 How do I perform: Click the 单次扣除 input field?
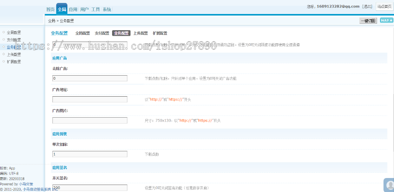[x=90, y=154]
